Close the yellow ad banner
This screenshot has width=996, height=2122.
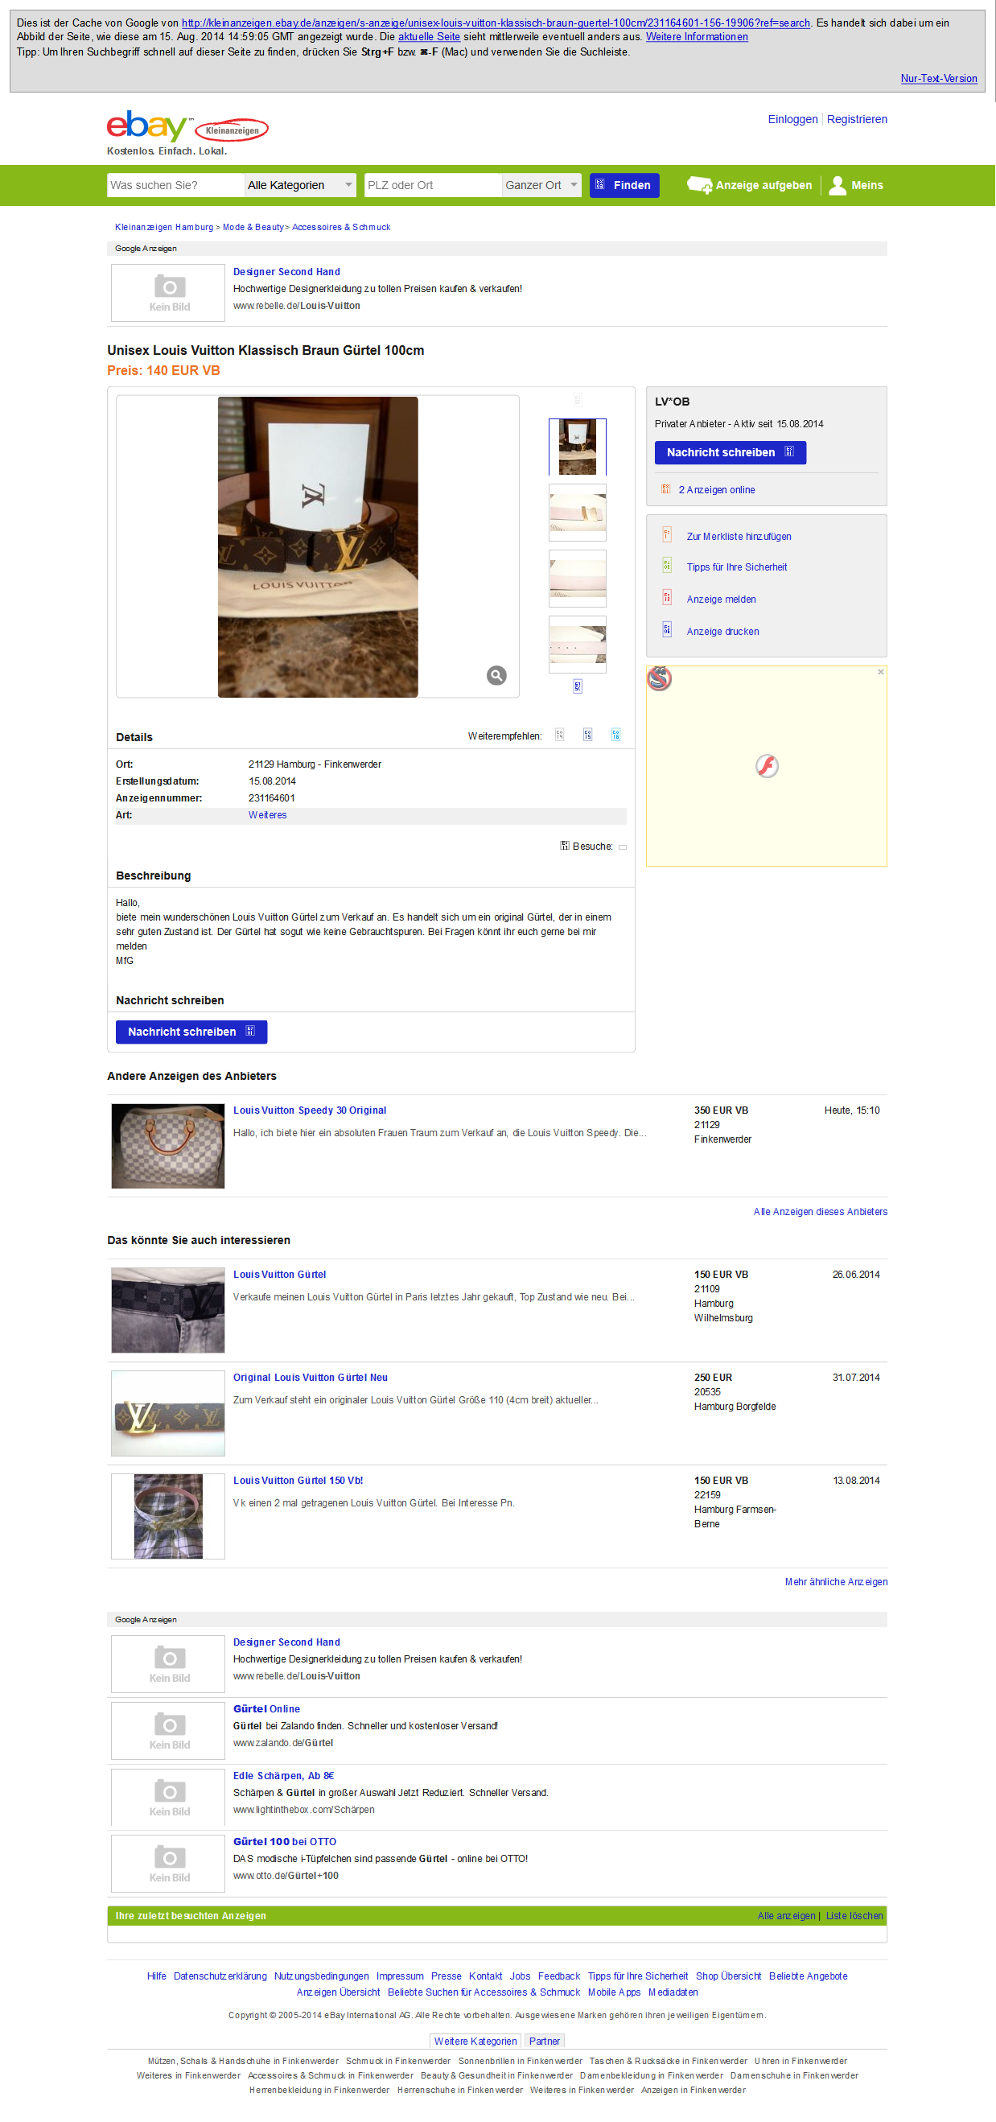[x=881, y=672]
